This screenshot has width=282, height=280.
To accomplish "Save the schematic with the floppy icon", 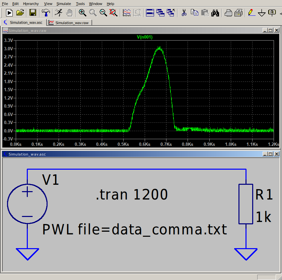I will pos(32,13).
